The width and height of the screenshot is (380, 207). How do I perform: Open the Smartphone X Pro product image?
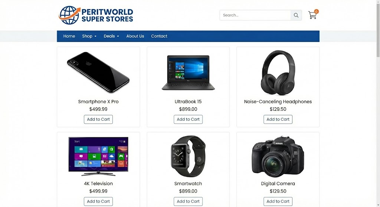tap(98, 72)
